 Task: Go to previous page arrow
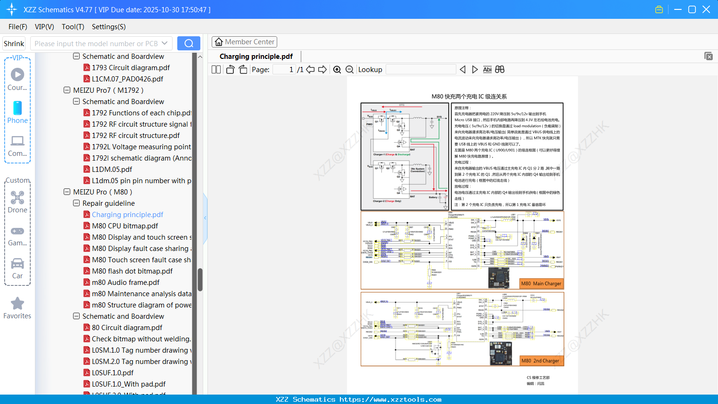[x=310, y=69]
